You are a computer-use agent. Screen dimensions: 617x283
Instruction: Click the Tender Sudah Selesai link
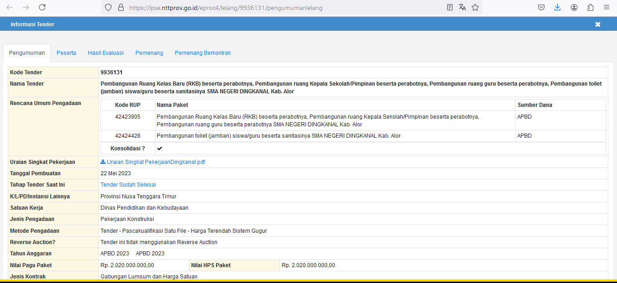pos(128,185)
